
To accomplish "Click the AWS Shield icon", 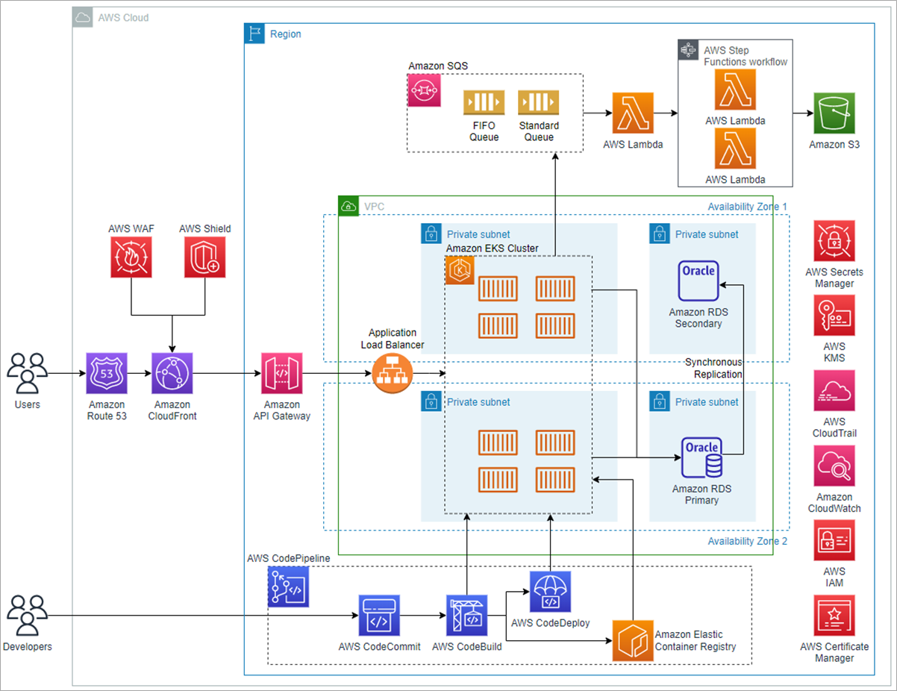I will (205, 257).
